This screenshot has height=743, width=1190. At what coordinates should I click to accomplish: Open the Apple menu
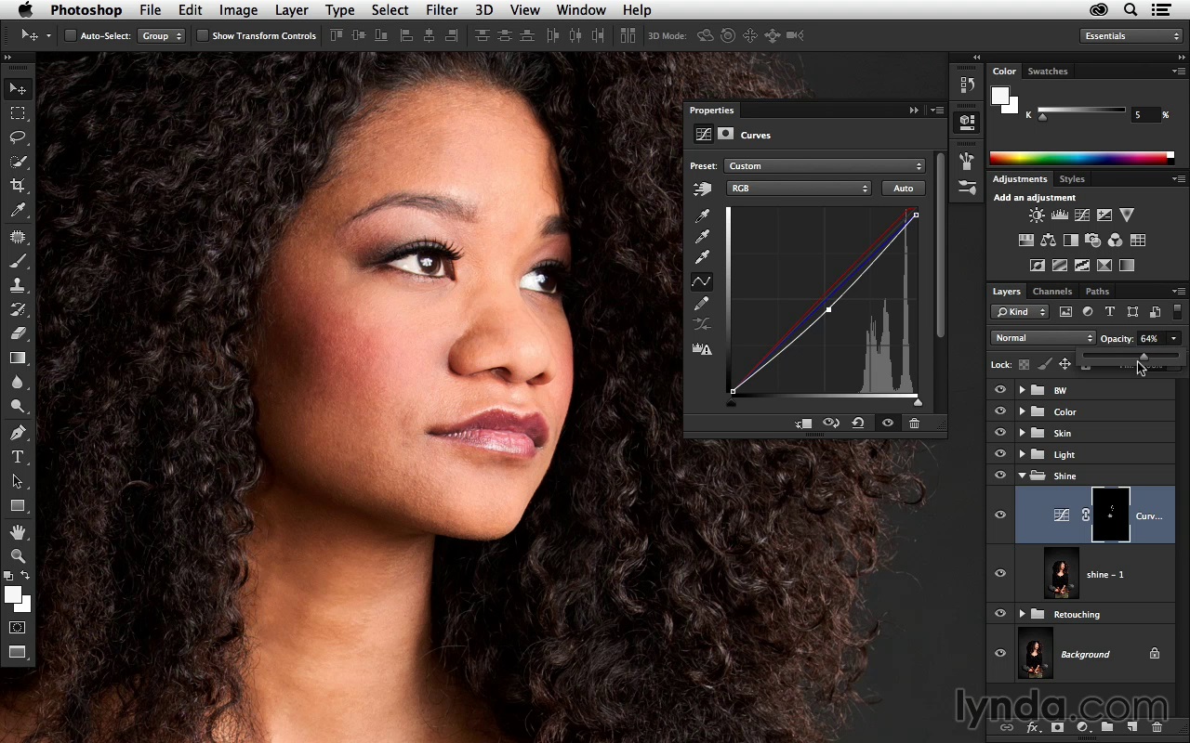[x=26, y=10]
